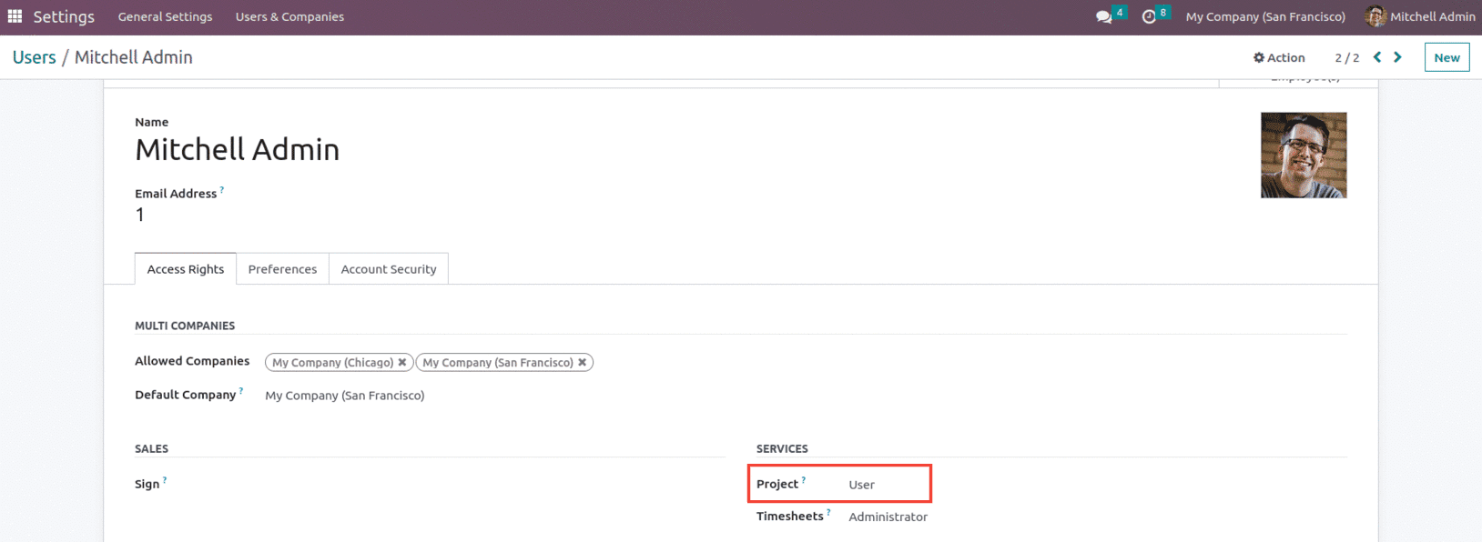Switch to the Account Security tab
This screenshot has width=1482, height=542.
pos(389,269)
